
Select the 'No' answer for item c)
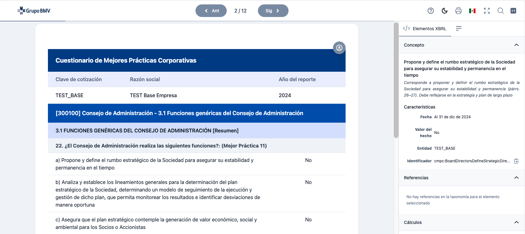(x=308, y=220)
